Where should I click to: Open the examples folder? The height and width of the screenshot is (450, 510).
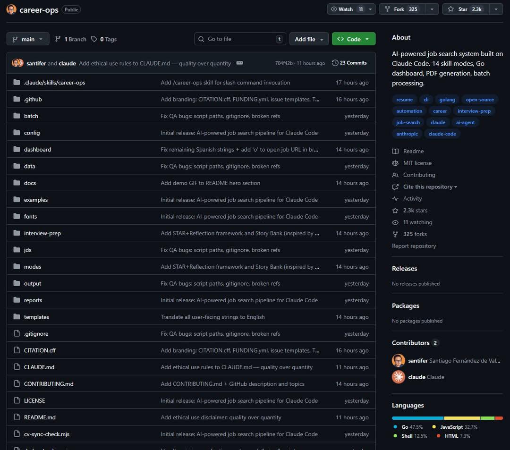[x=36, y=200]
